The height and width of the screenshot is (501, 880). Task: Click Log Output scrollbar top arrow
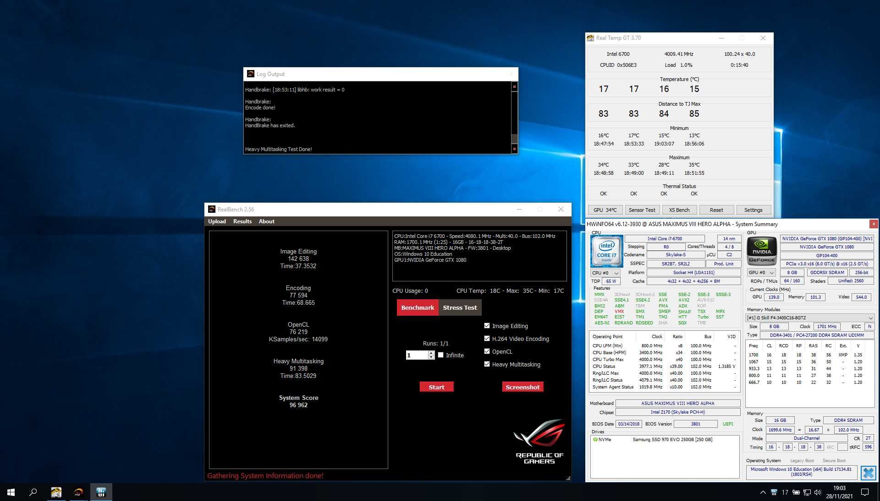point(514,86)
